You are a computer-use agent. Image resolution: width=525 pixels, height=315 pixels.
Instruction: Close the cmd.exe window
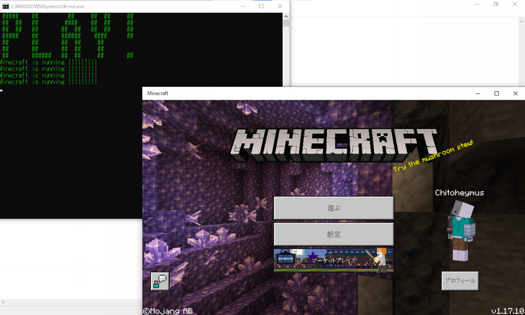[280, 7]
